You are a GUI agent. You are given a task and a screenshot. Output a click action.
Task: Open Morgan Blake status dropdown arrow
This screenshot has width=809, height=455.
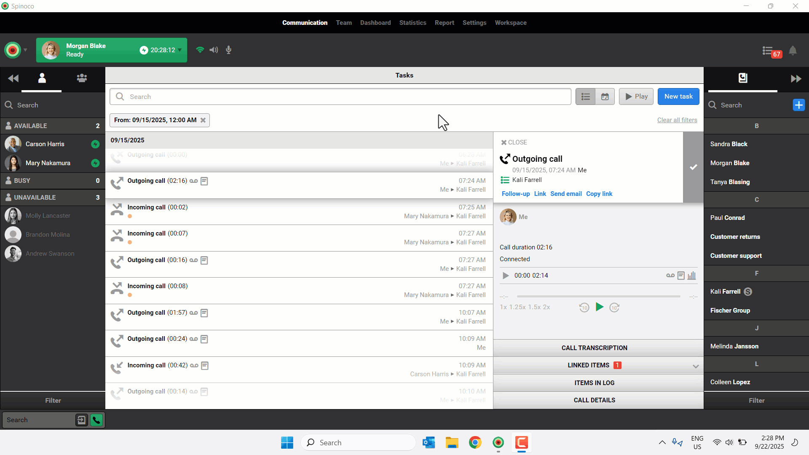(x=180, y=50)
